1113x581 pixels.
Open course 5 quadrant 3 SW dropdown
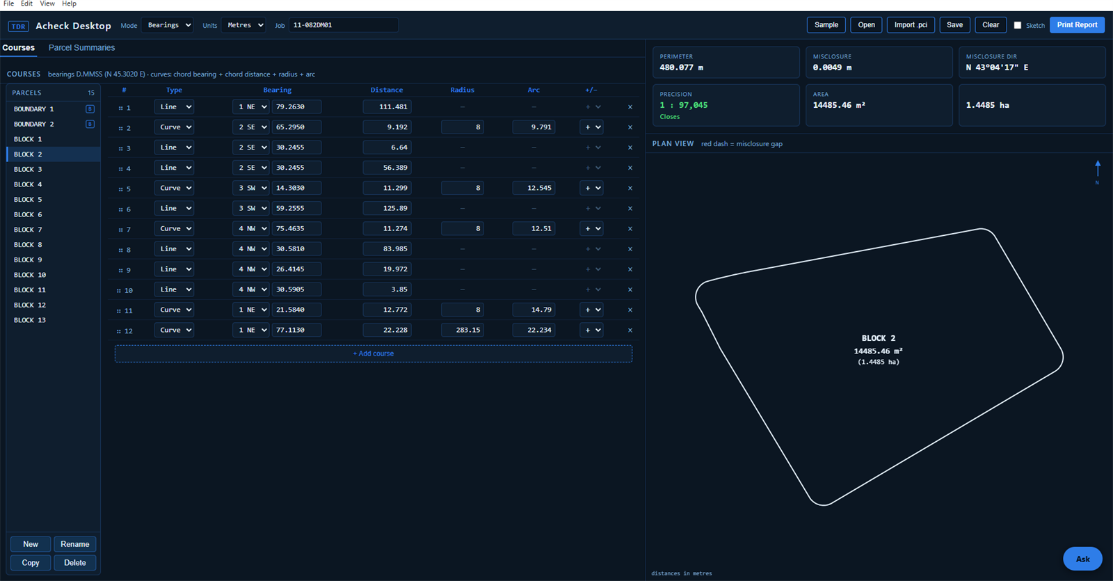(x=250, y=188)
